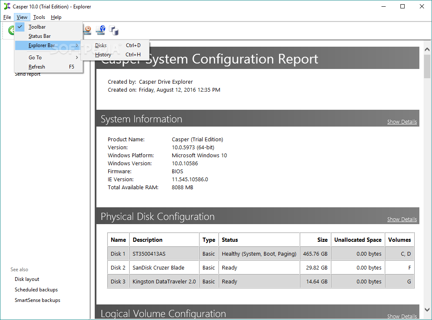Click the copy drive cylinders toolbar icon
Image resolution: width=432 pixels, height=320 pixels.
[x=114, y=30]
